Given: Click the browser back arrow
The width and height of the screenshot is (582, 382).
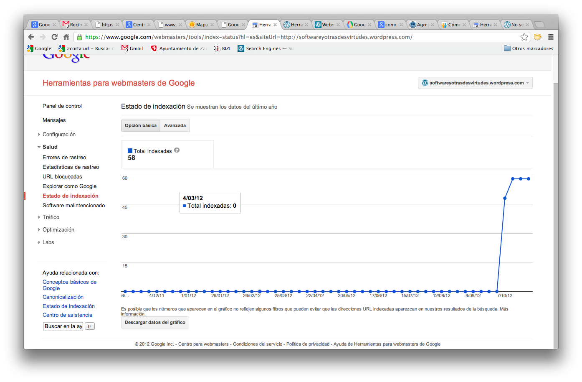Looking at the screenshot, I should [x=31, y=37].
